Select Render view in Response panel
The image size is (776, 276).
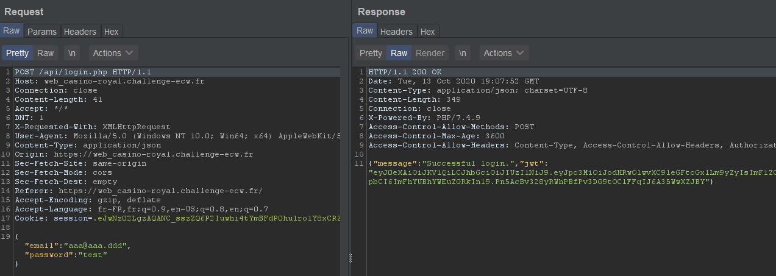[x=430, y=53]
